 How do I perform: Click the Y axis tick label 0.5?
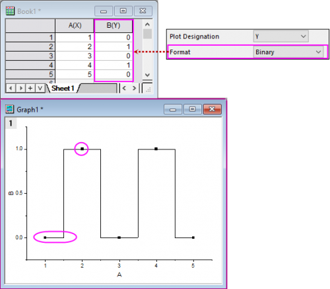pos(19,193)
